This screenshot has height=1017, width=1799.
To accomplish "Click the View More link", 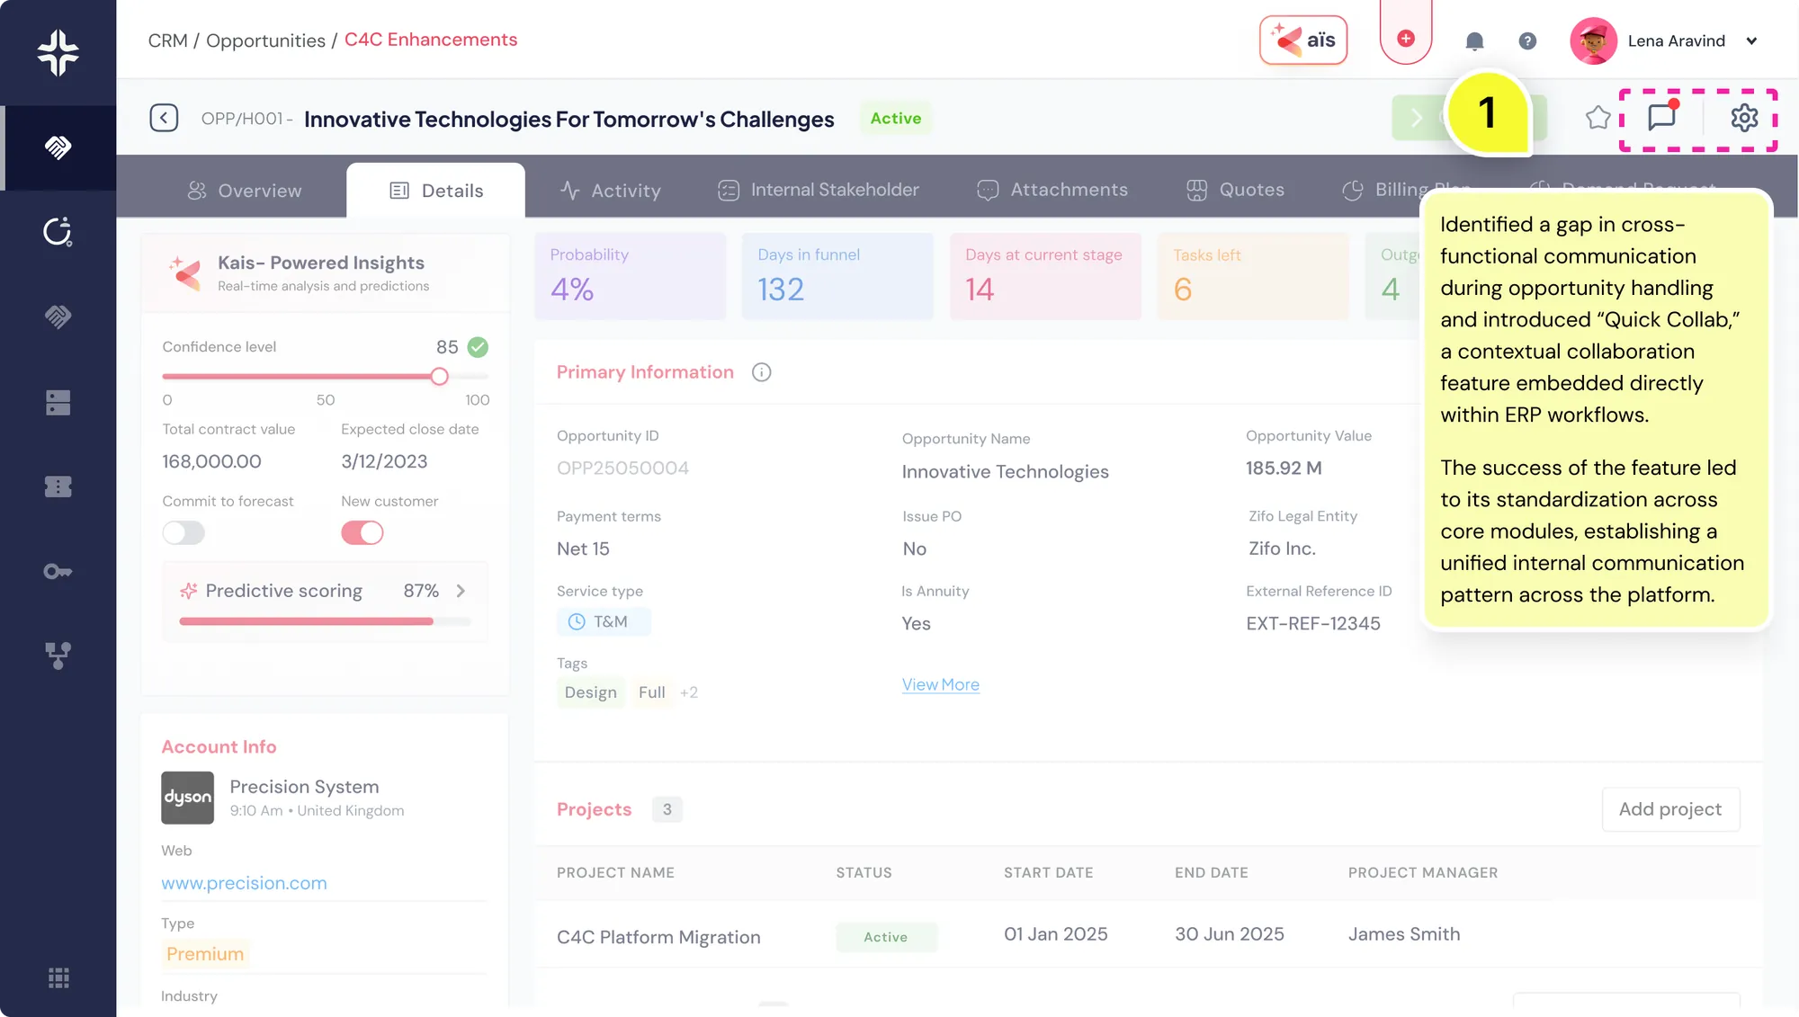I will tap(940, 684).
